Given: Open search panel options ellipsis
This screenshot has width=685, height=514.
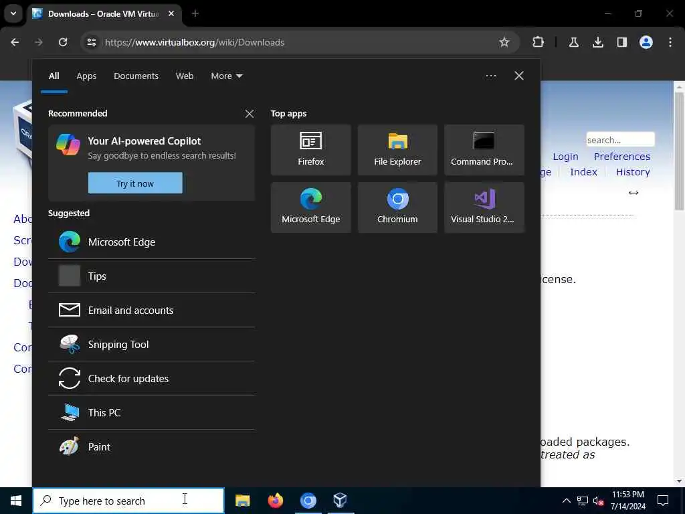Looking at the screenshot, I should (x=490, y=76).
